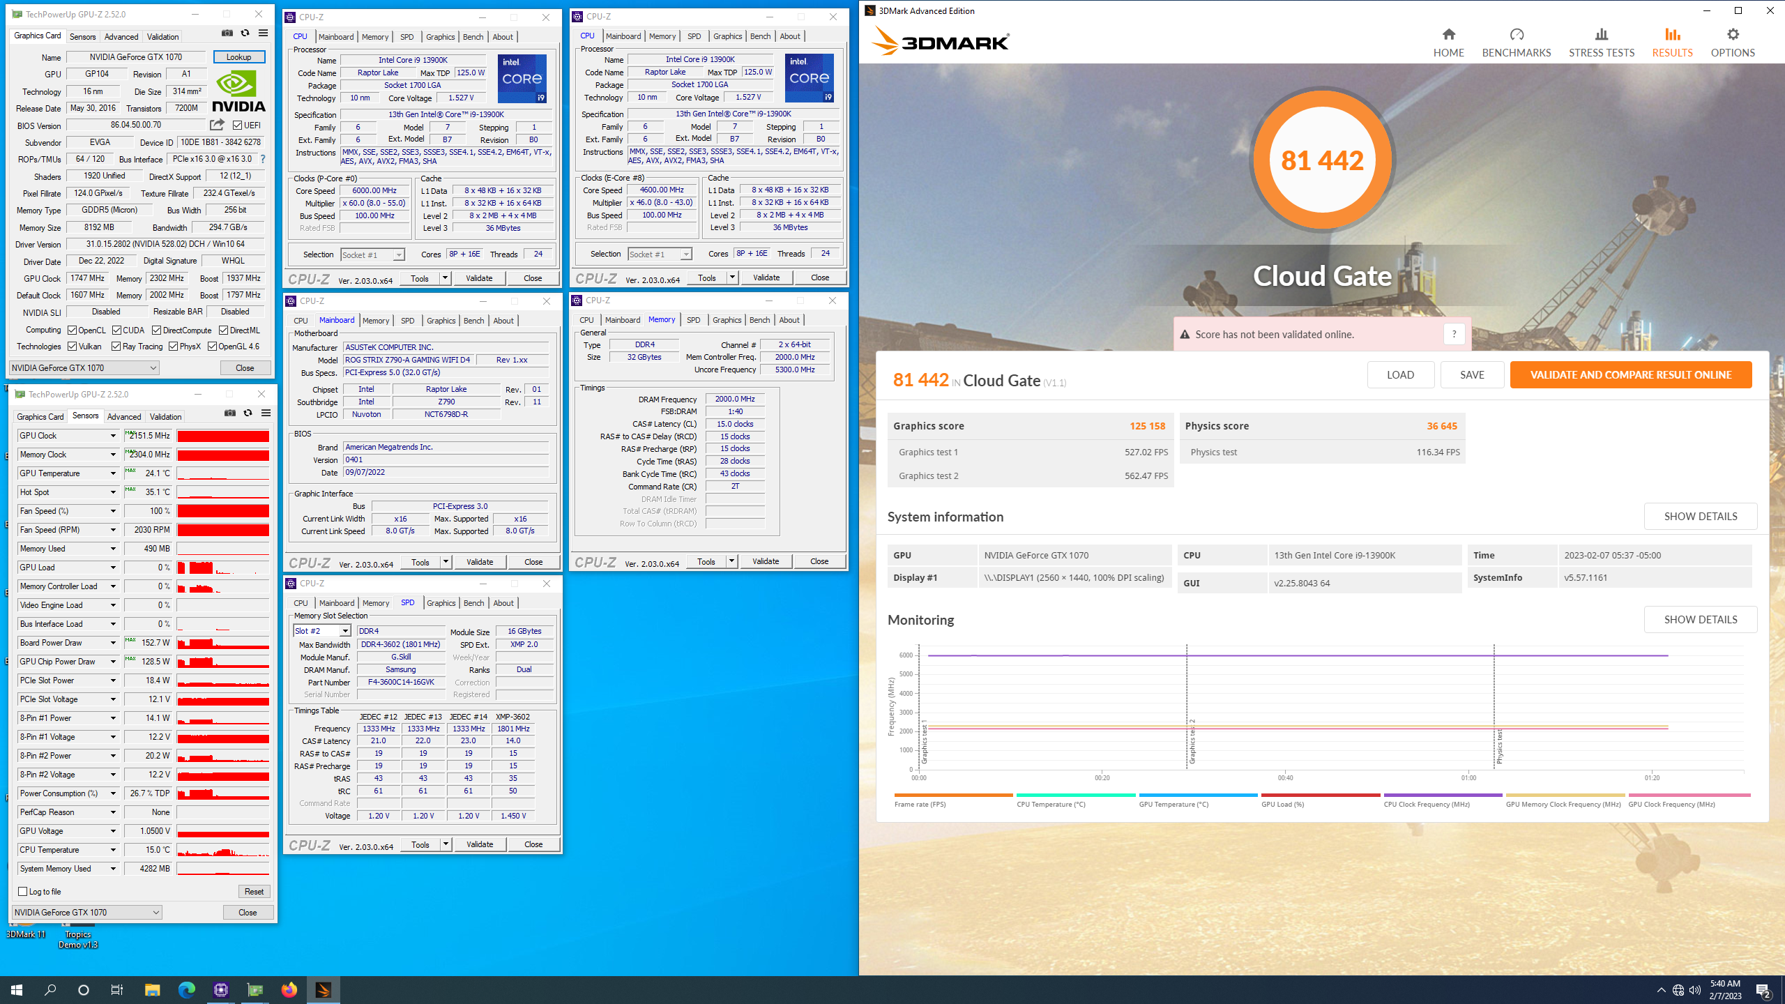Click CPU Clock Frequency purple legend

1442,800
